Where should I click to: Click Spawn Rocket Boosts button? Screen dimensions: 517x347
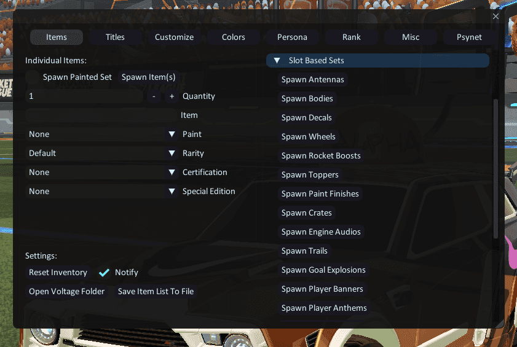tap(321, 156)
